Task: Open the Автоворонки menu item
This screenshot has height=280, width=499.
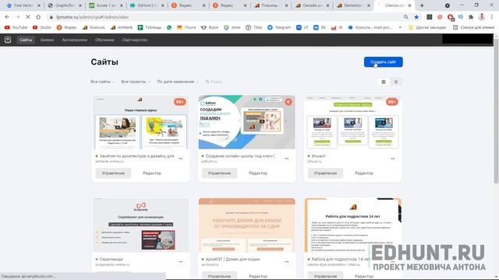Action: point(75,40)
